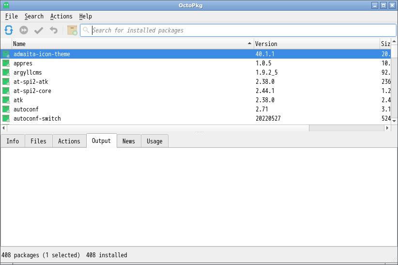The height and width of the screenshot is (265, 398).
Task: Click the OctoPkg ghost icon in title bar
Action: click(x=6, y=5)
